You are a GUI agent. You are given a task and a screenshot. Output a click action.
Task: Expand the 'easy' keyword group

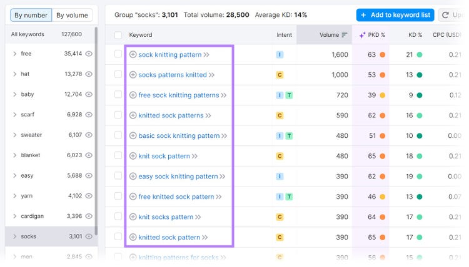click(14, 175)
